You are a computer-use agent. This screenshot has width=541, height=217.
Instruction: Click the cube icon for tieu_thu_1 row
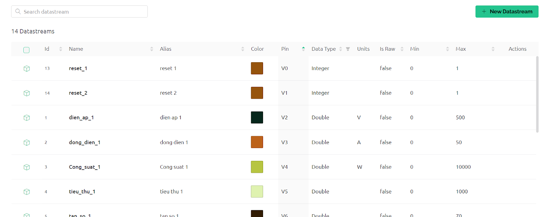pos(27,192)
